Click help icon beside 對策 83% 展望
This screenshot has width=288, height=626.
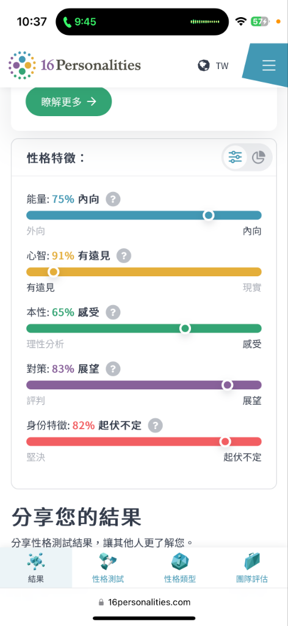(x=113, y=369)
